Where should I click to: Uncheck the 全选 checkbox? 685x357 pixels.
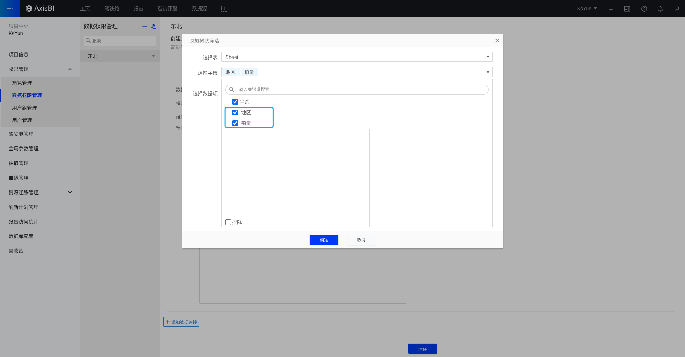tap(235, 102)
